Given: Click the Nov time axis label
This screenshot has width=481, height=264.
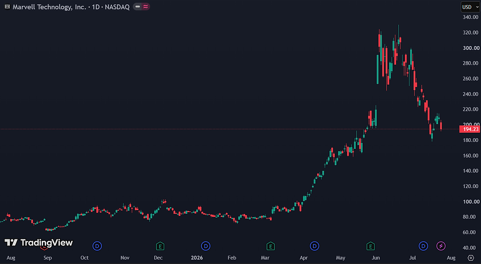Looking at the screenshot, I should 125,258.
